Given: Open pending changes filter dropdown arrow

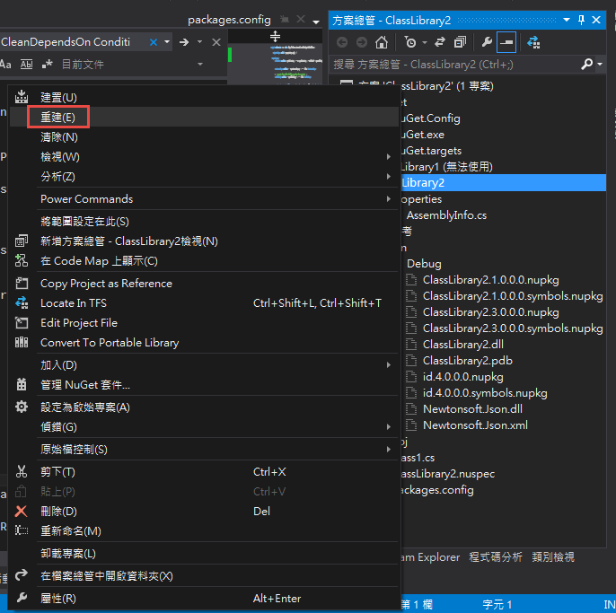Looking at the screenshot, I should pos(425,42).
